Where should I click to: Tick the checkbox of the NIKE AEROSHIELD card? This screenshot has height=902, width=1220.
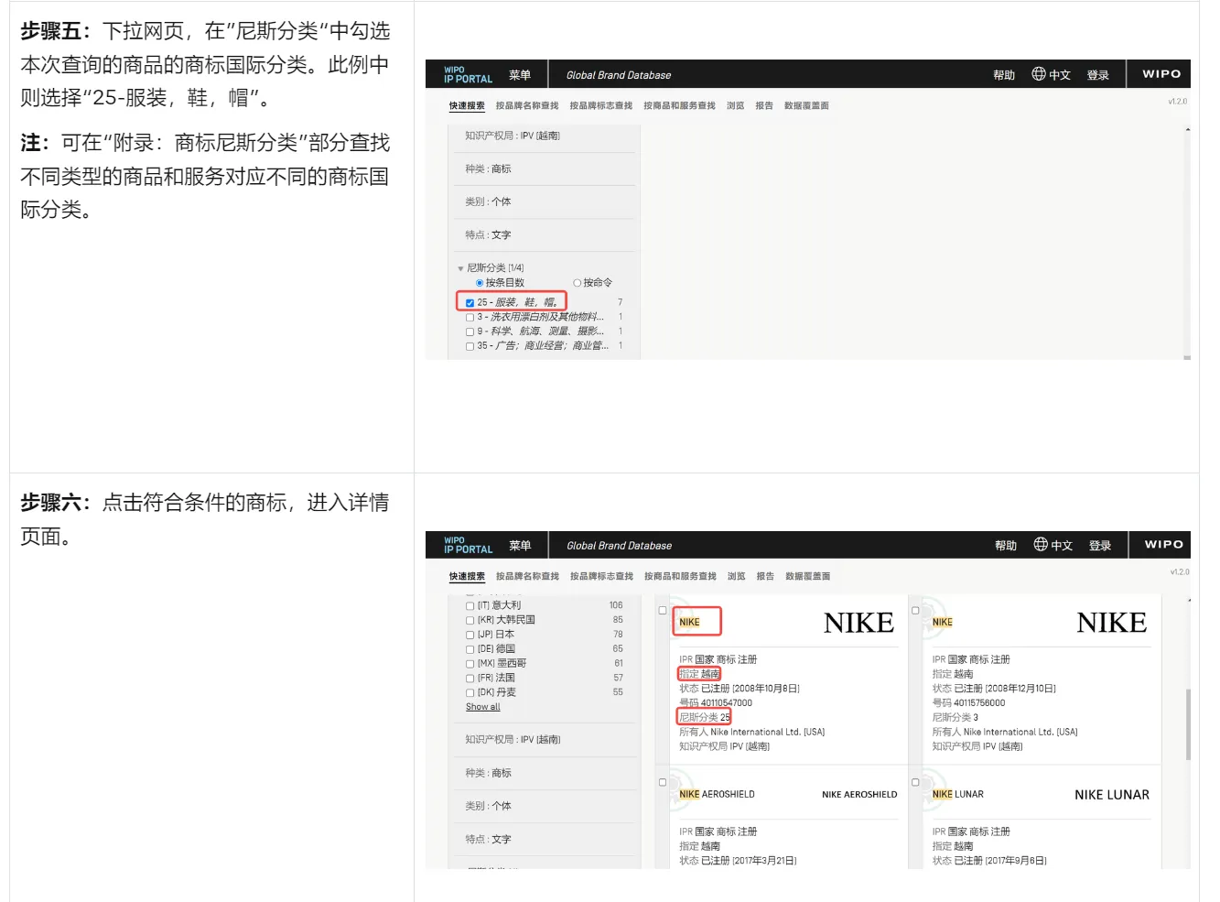pos(663,782)
